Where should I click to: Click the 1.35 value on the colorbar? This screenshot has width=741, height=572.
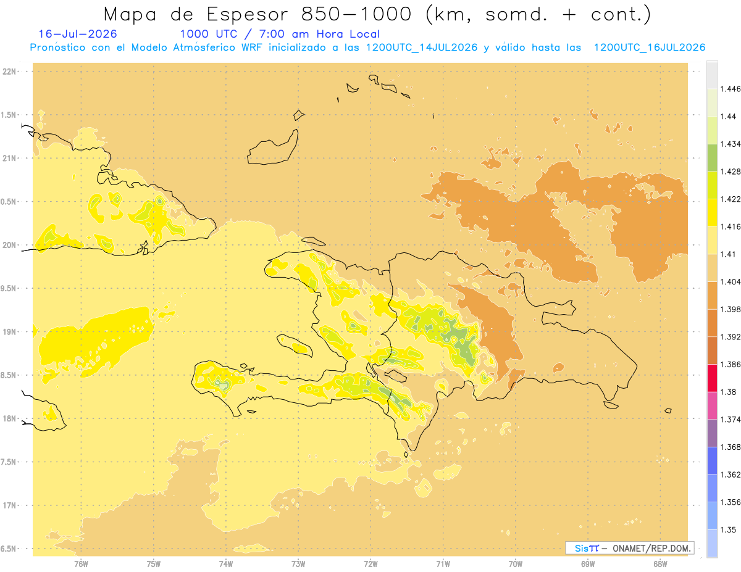click(729, 530)
